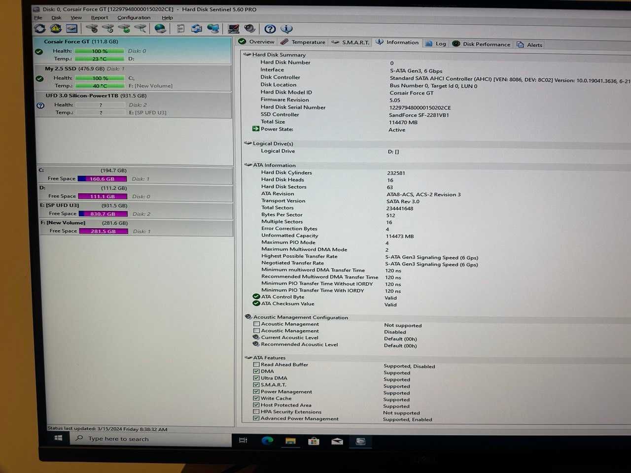Toggle the Power Management checkbox
This screenshot has width=631, height=473.
pos(256,392)
